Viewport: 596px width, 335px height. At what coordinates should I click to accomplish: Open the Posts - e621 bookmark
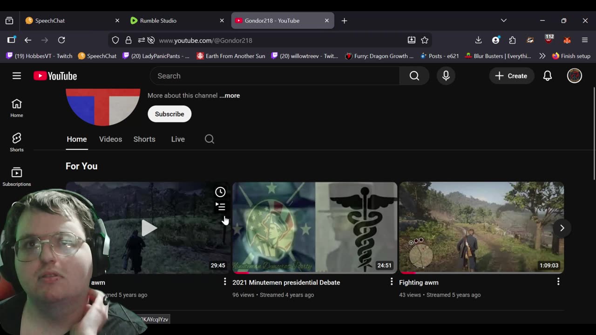coord(440,56)
